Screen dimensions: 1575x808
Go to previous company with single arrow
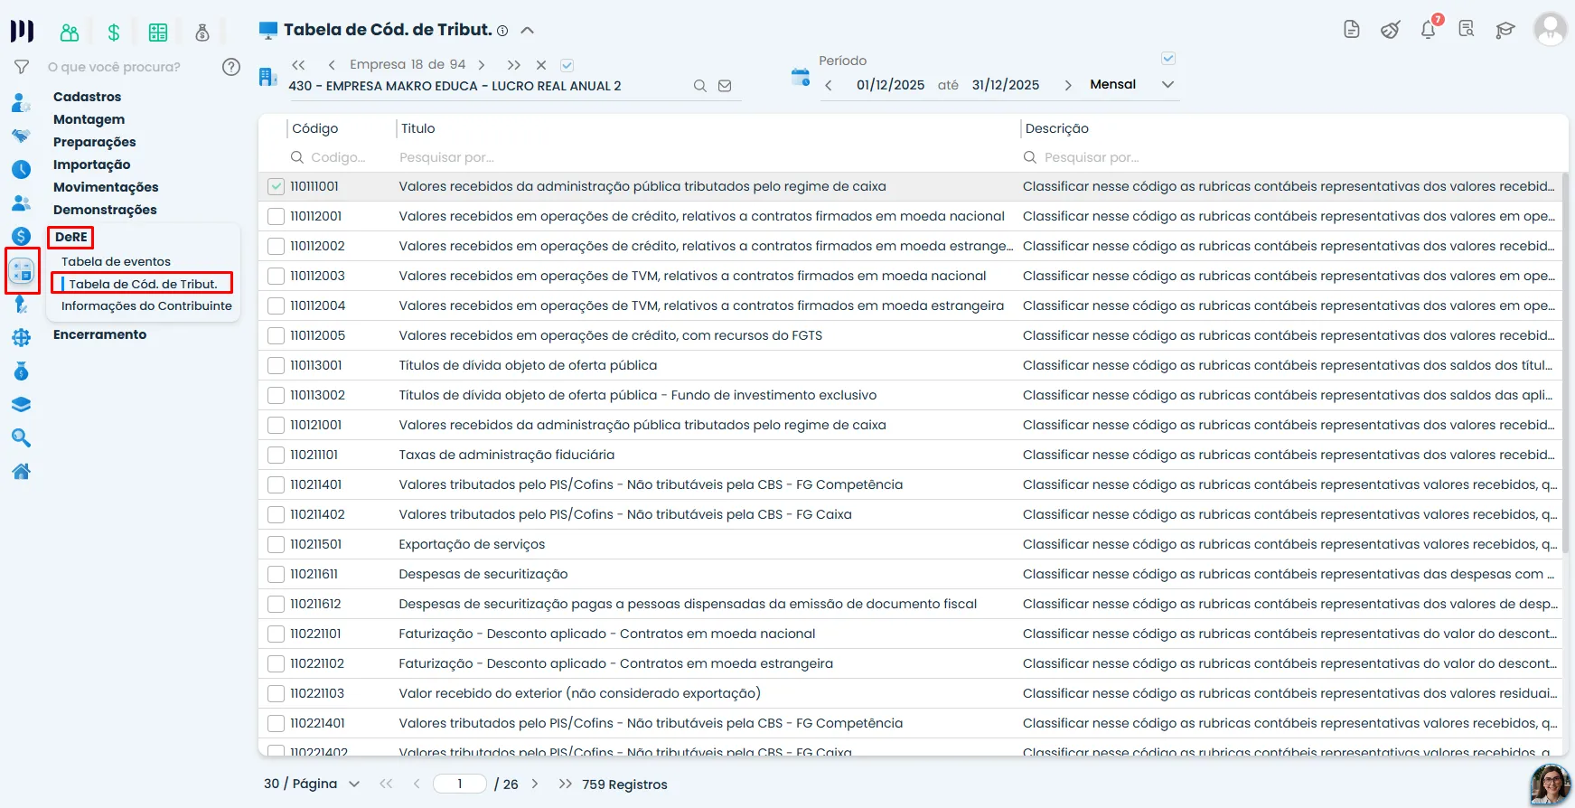pyautogui.click(x=332, y=65)
